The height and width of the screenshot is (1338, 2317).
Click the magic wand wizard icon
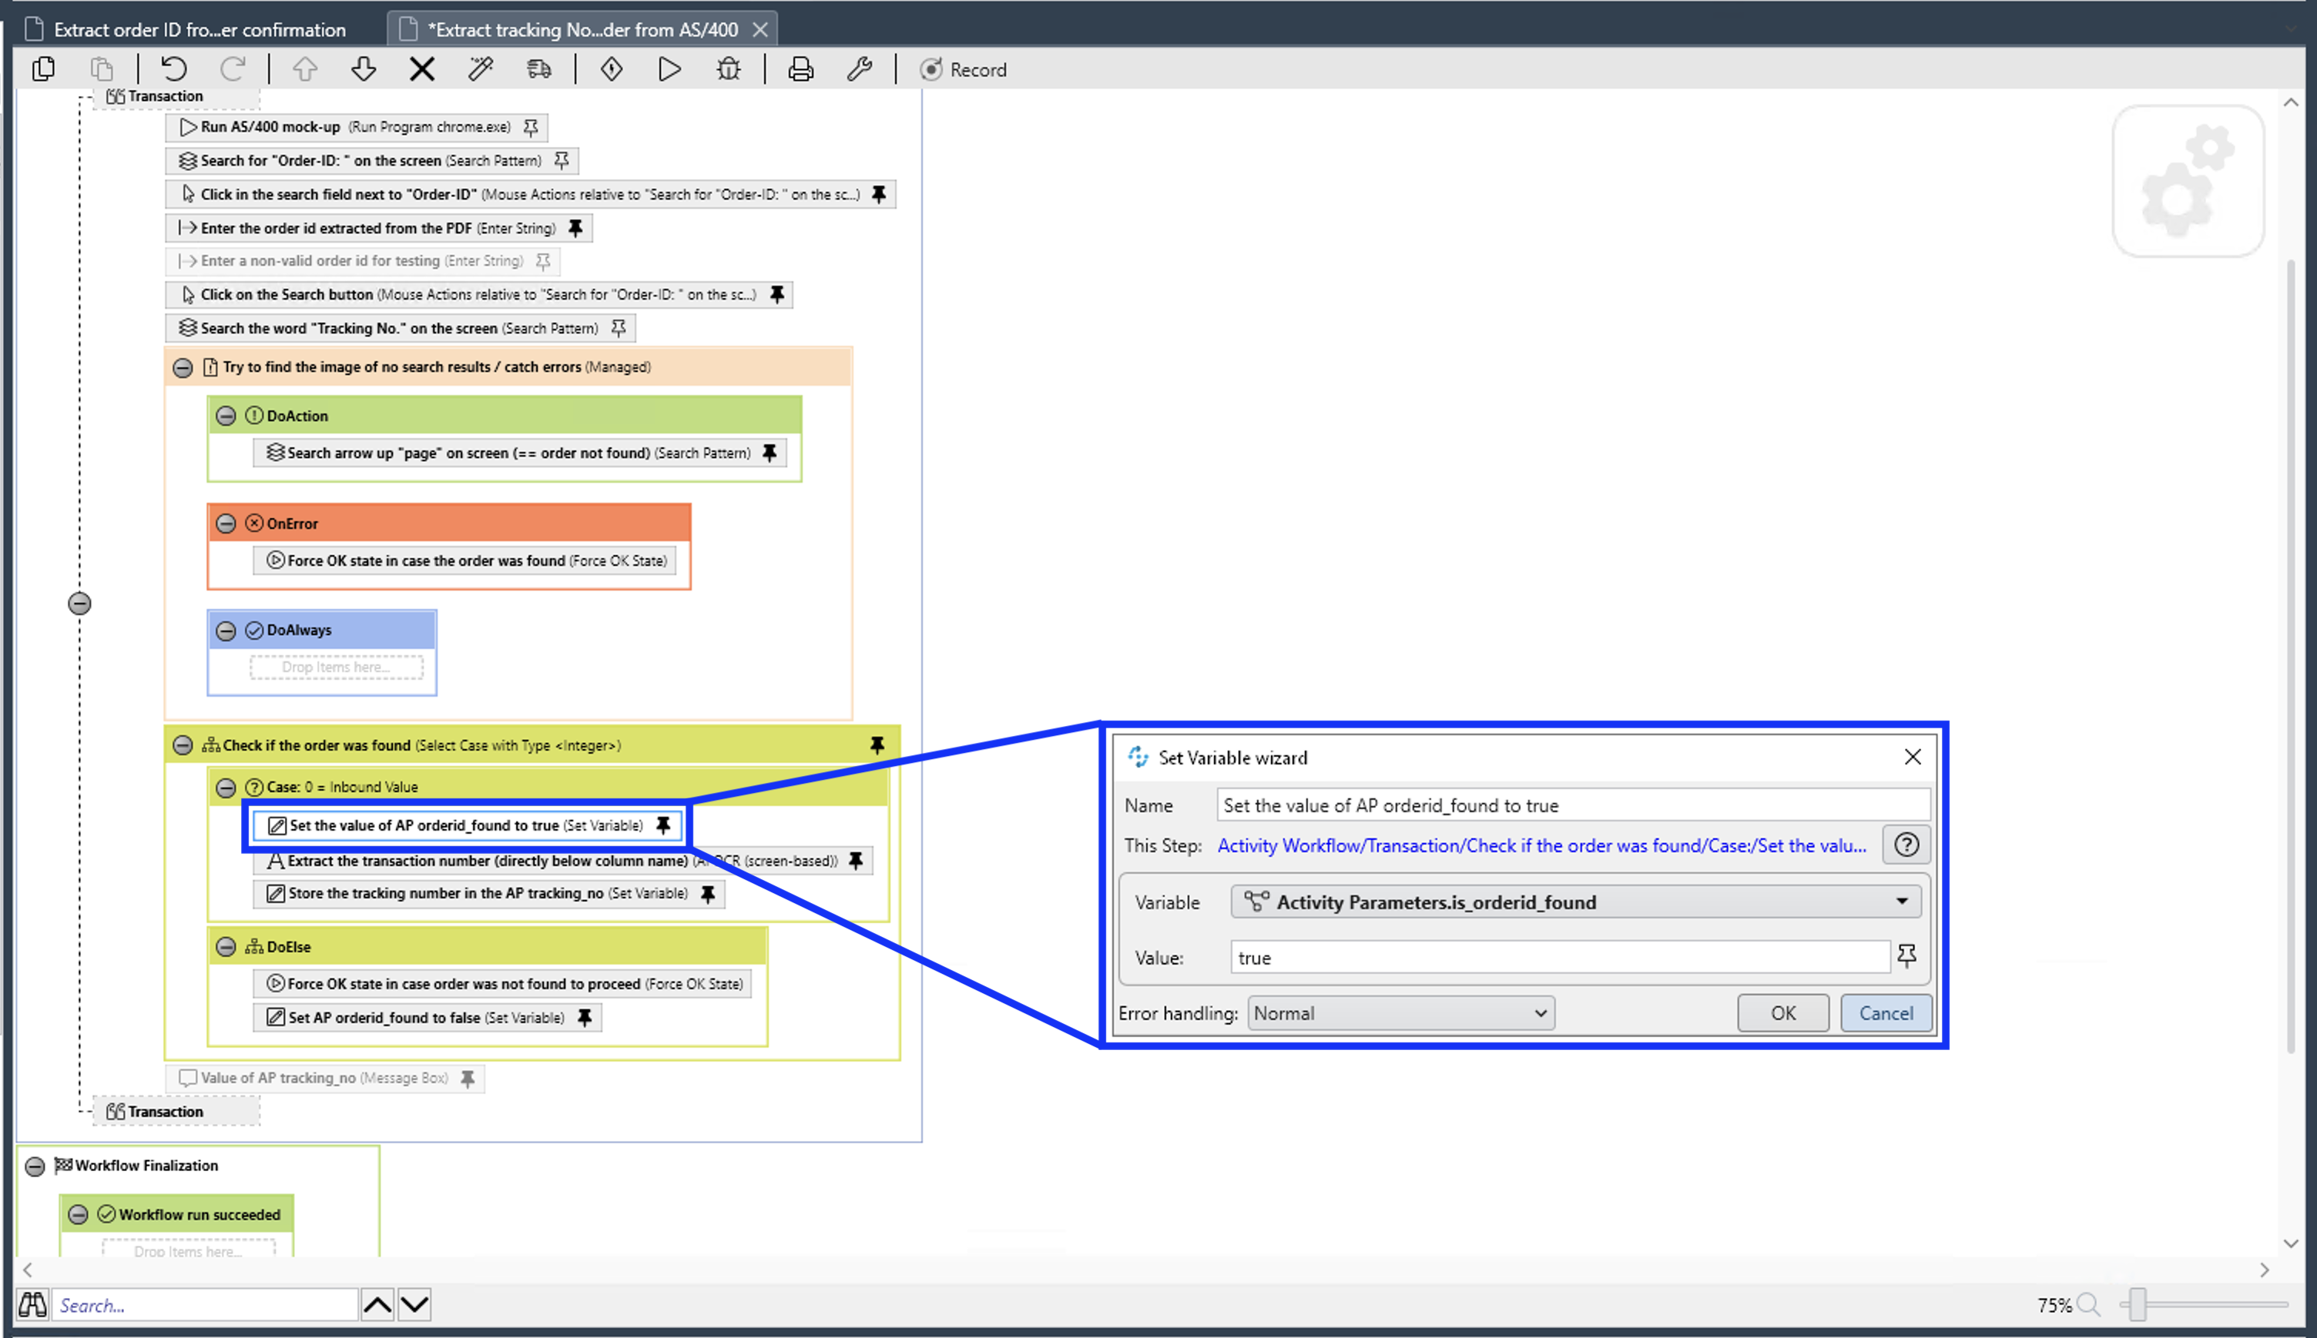pyautogui.click(x=480, y=69)
